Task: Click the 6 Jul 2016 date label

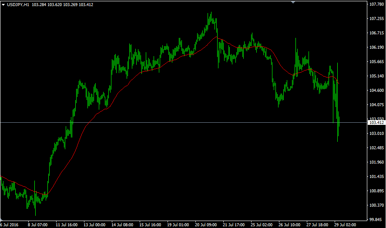Action: click(9, 225)
